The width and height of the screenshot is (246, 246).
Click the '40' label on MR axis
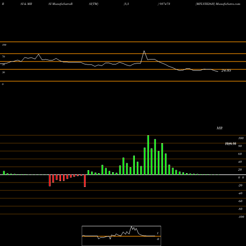click(240, 162)
